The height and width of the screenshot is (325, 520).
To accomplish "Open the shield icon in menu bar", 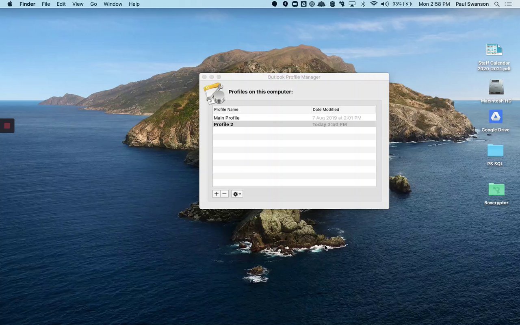I will [332, 4].
